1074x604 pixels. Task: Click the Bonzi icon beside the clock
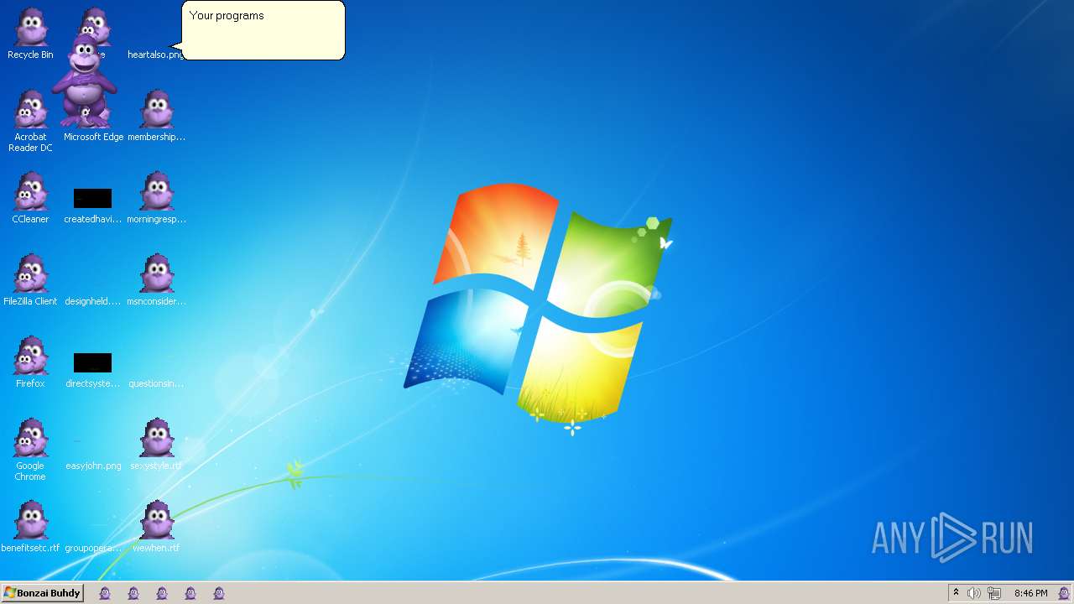pos(1063,593)
